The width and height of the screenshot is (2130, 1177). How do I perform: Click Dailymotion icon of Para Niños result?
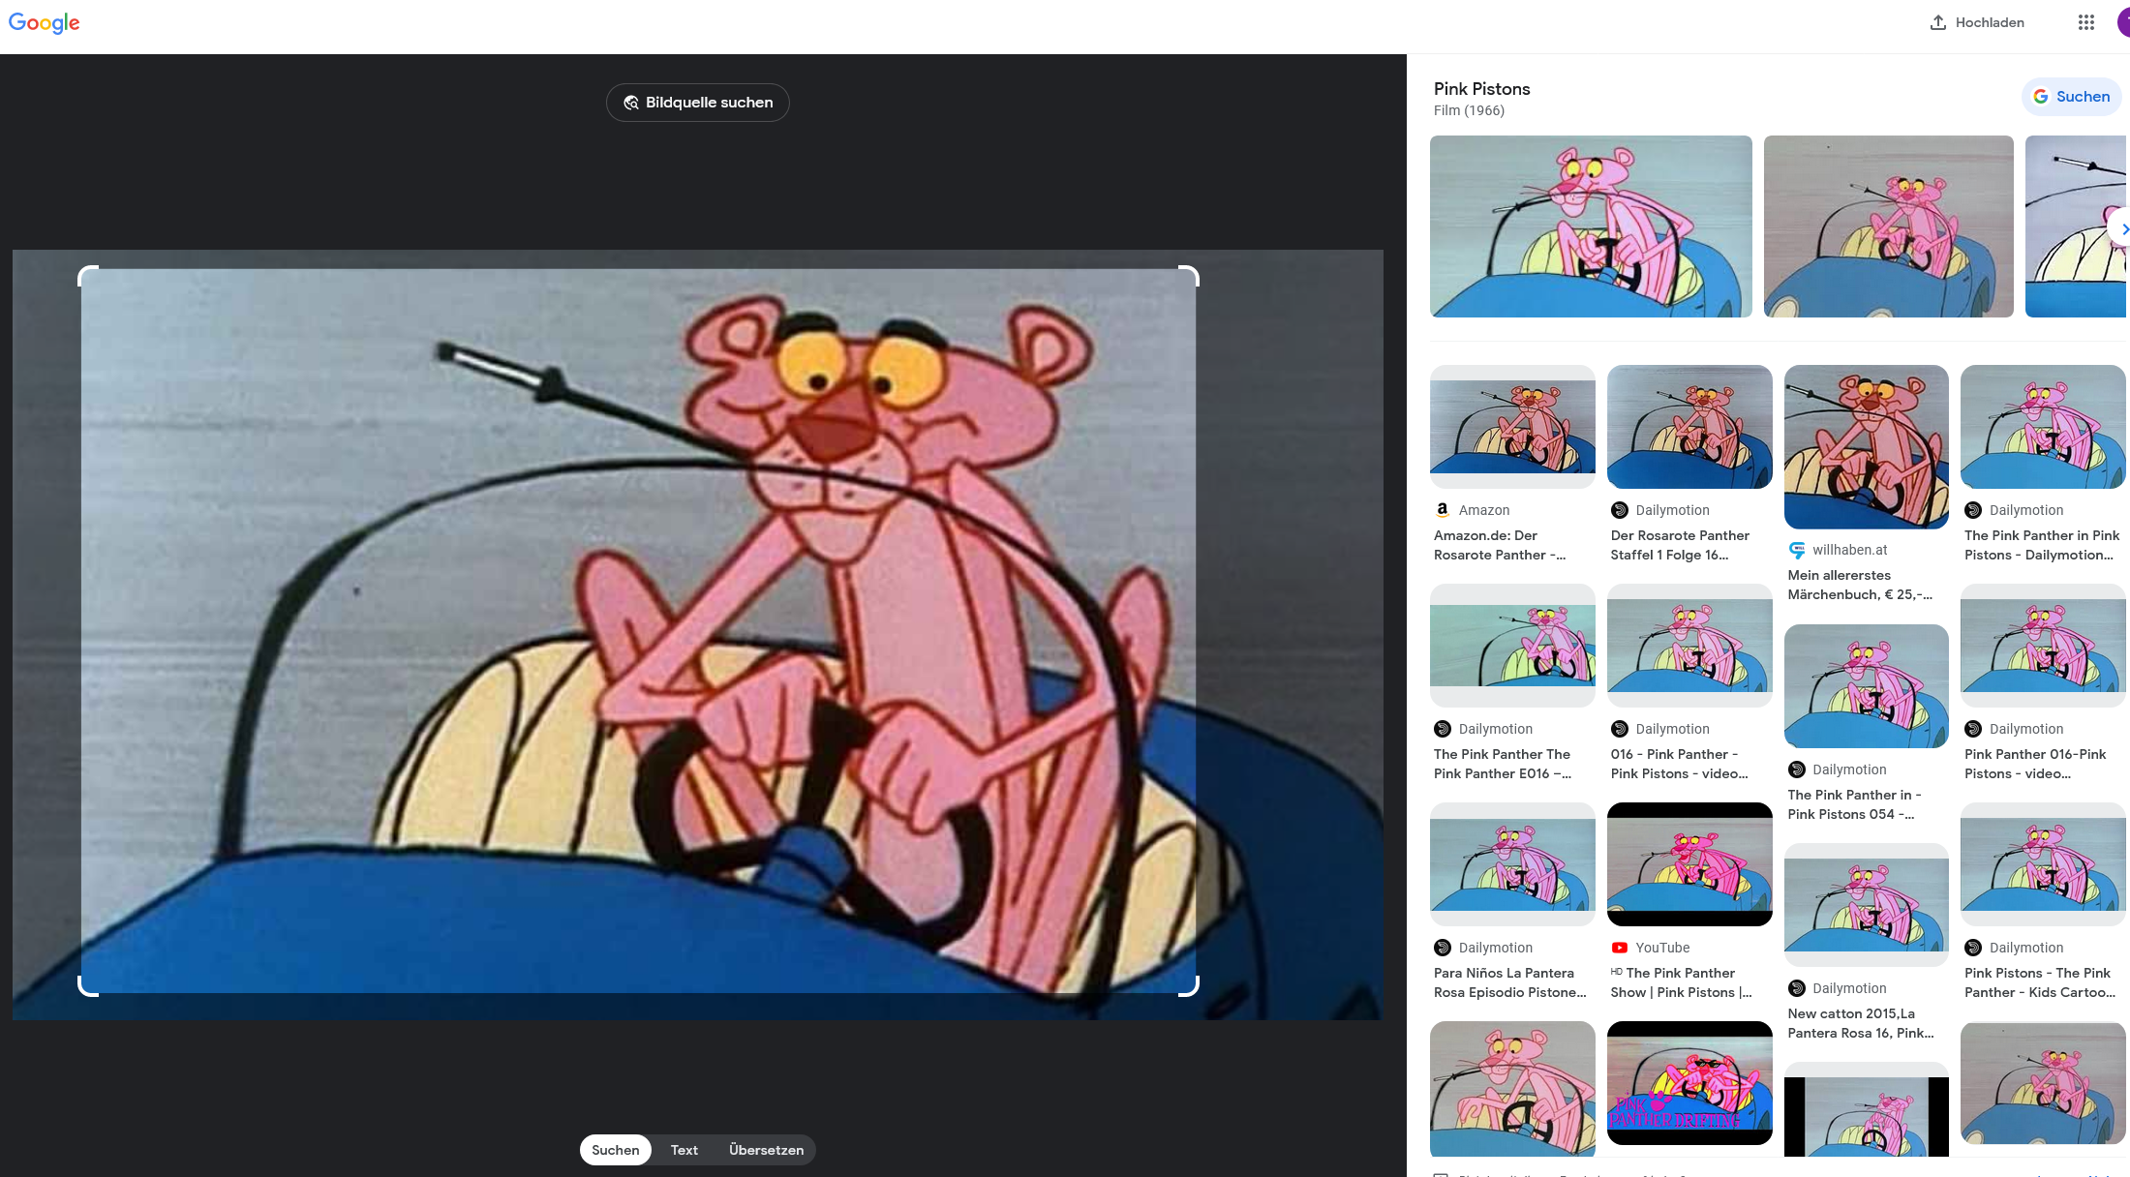click(1443, 948)
